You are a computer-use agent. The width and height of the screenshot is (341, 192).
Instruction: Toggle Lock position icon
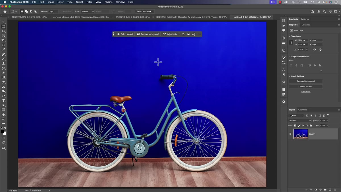click(303, 125)
